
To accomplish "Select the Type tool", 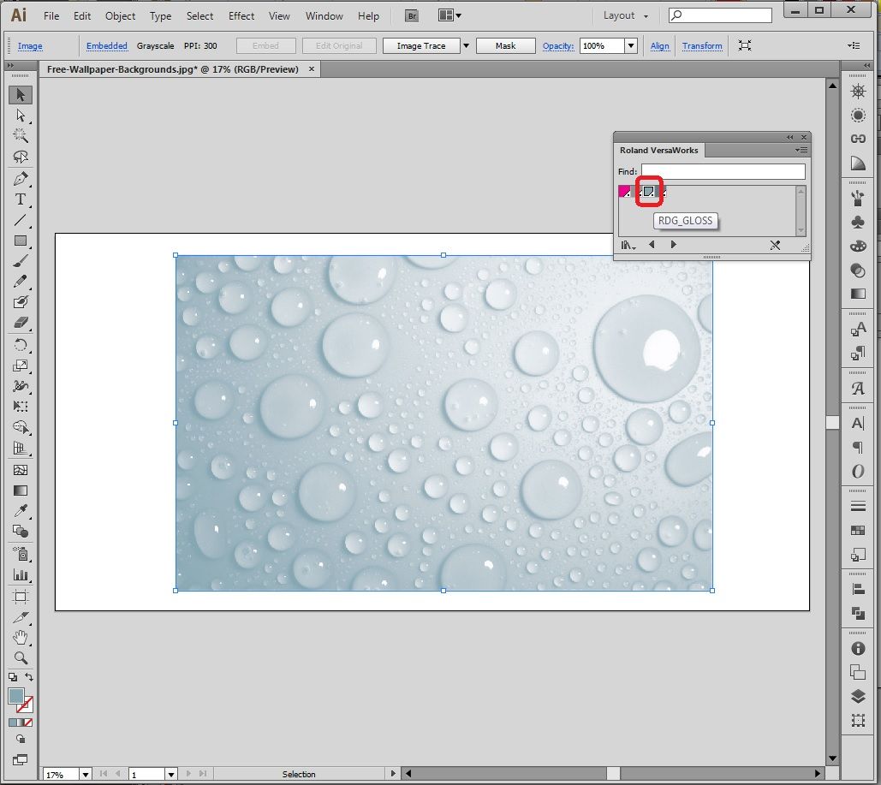I will [21, 199].
